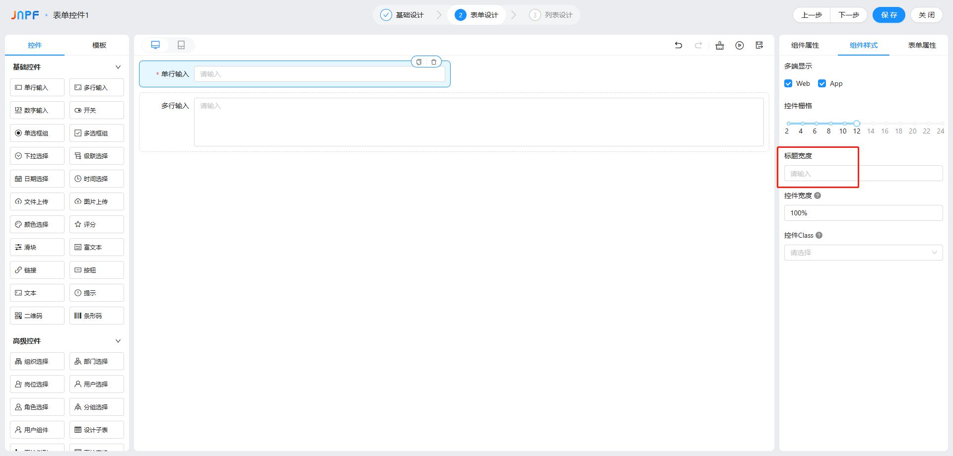Switch to the 控件 tab
953x456 pixels.
pos(35,45)
